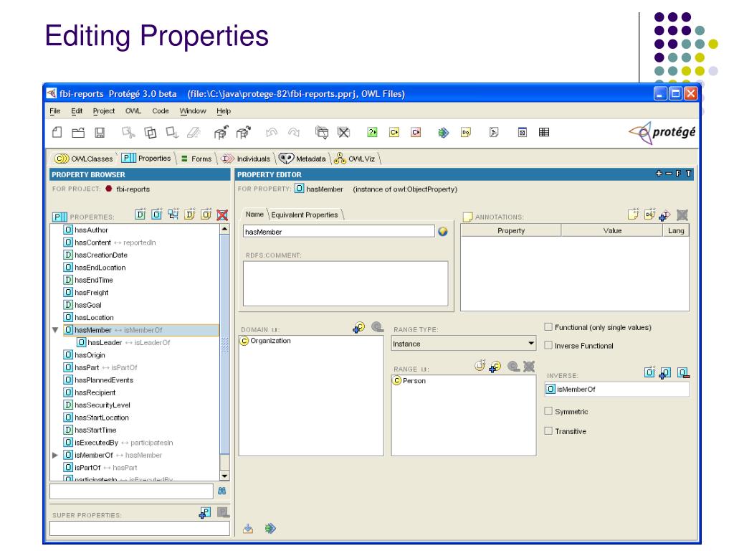The width and height of the screenshot is (734, 551).
Task: Select hasSecurityLevel in the property list
Action: click(x=97, y=405)
